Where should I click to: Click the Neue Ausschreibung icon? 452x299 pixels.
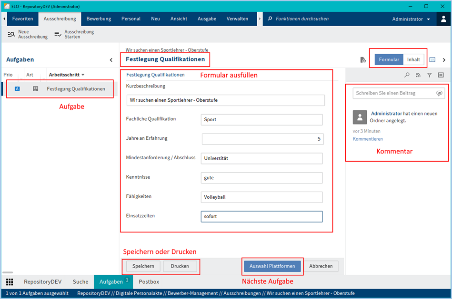11,34
